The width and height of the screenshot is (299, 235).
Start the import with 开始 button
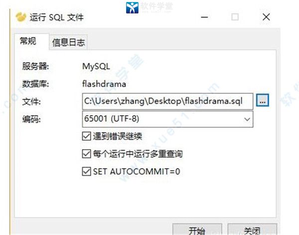point(197,230)
